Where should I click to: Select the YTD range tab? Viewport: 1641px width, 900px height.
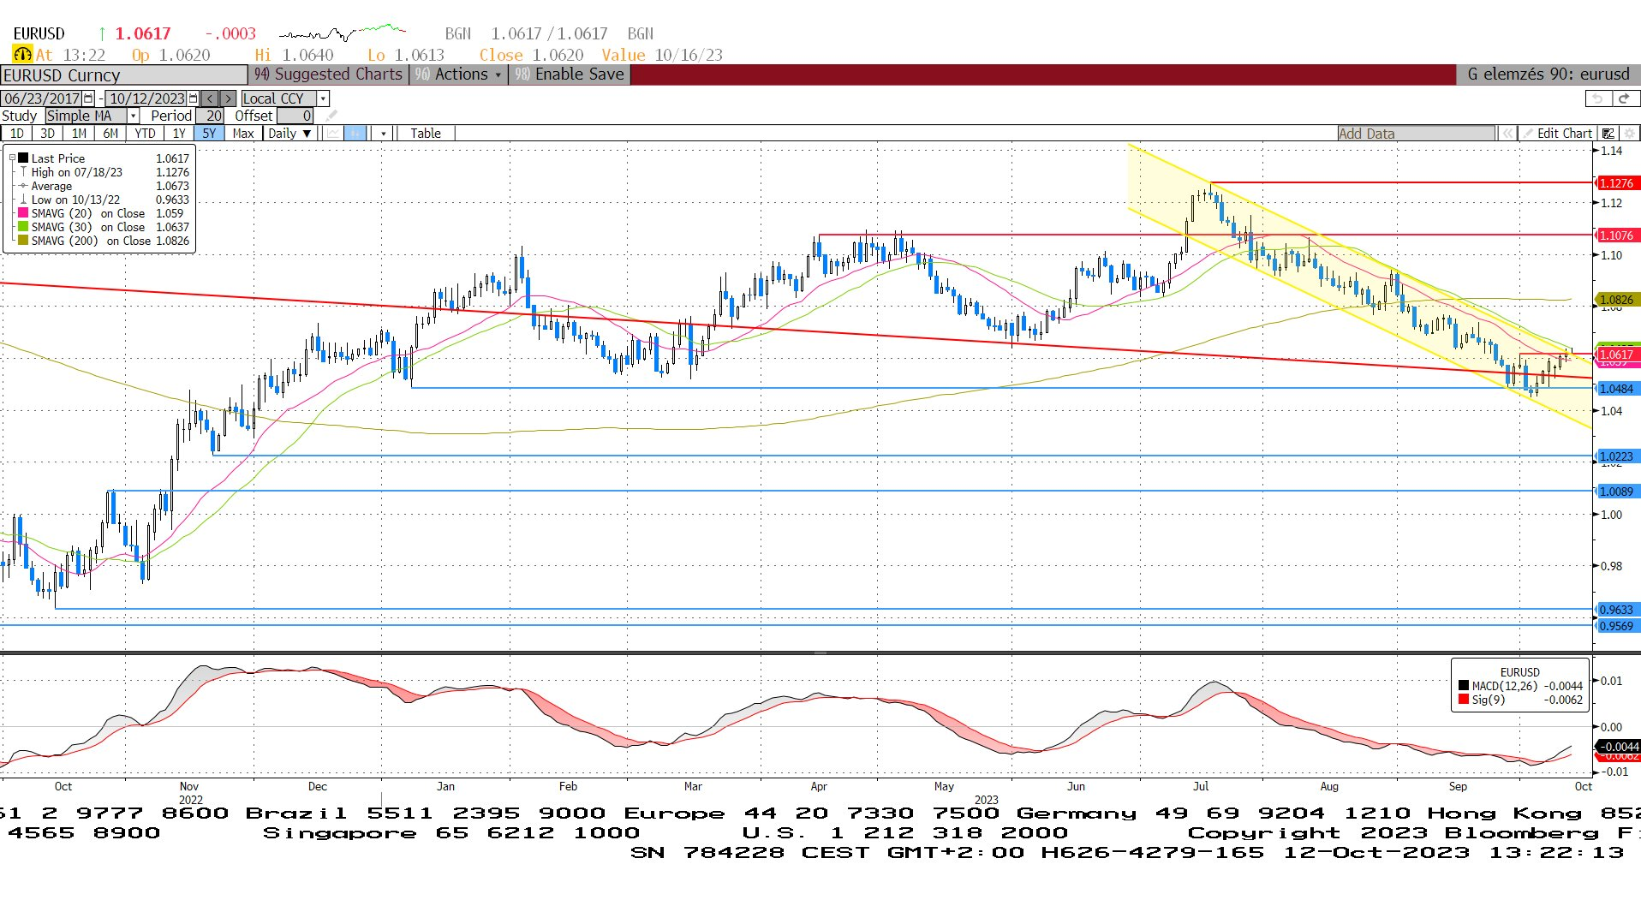[145, 134]
